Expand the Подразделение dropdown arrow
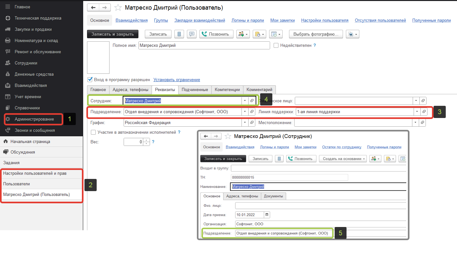 tap(245, 112)
